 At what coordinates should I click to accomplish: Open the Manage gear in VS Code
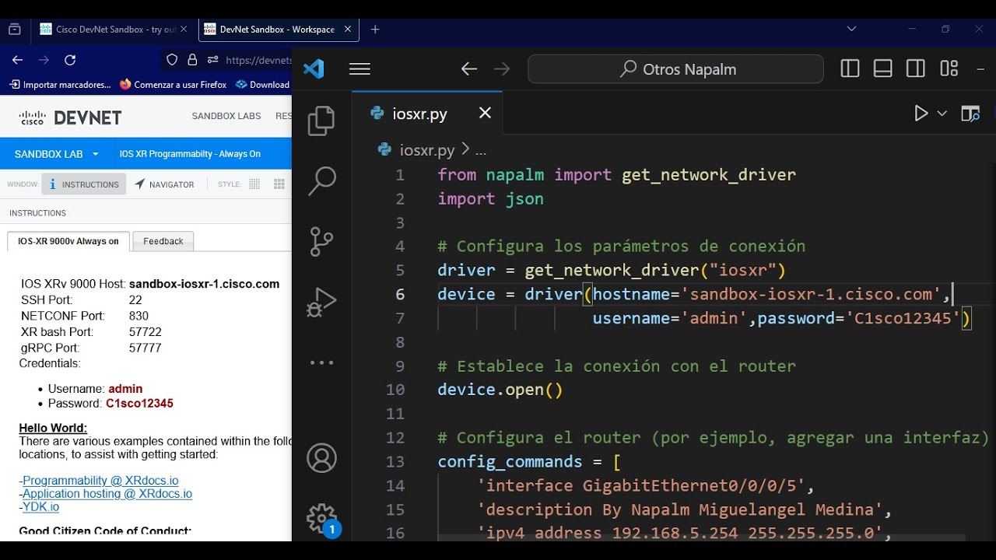pyautogui.click(x=321, y=519)
